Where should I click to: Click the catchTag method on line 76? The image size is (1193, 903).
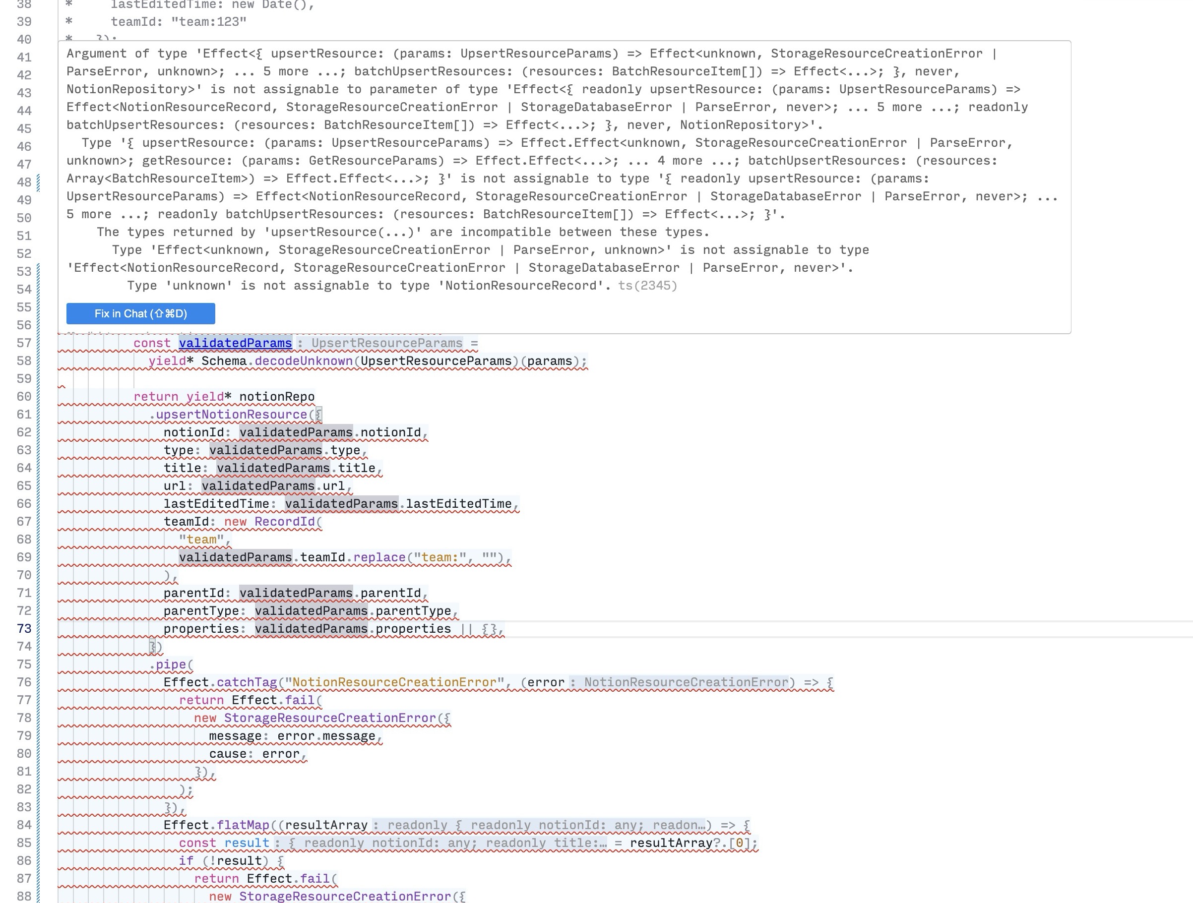tap(247, 682)
